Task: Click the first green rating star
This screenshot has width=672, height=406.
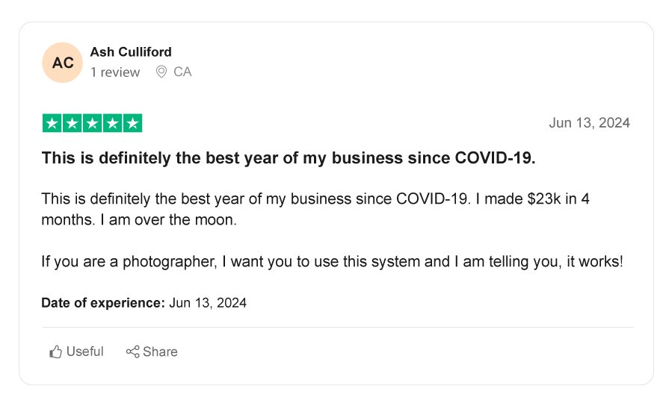Action: click(x=52, y=123)
